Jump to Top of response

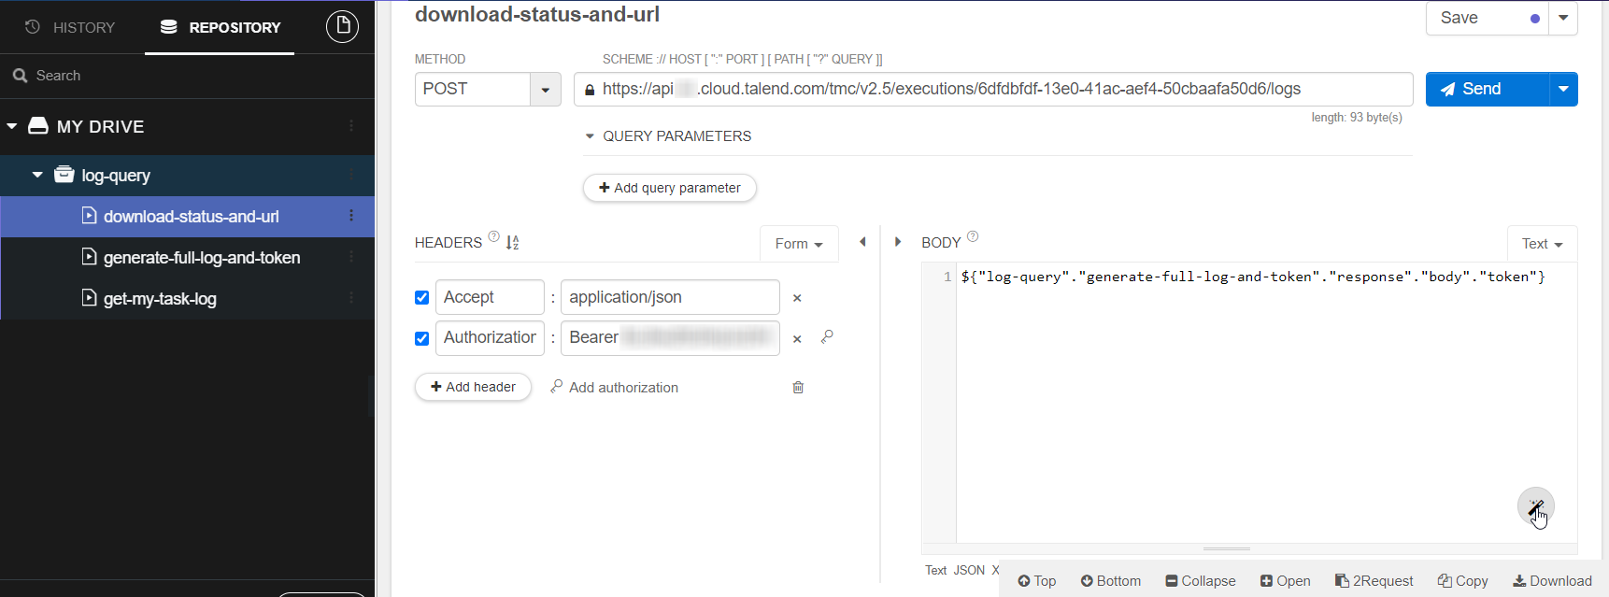coord(1036,581)
